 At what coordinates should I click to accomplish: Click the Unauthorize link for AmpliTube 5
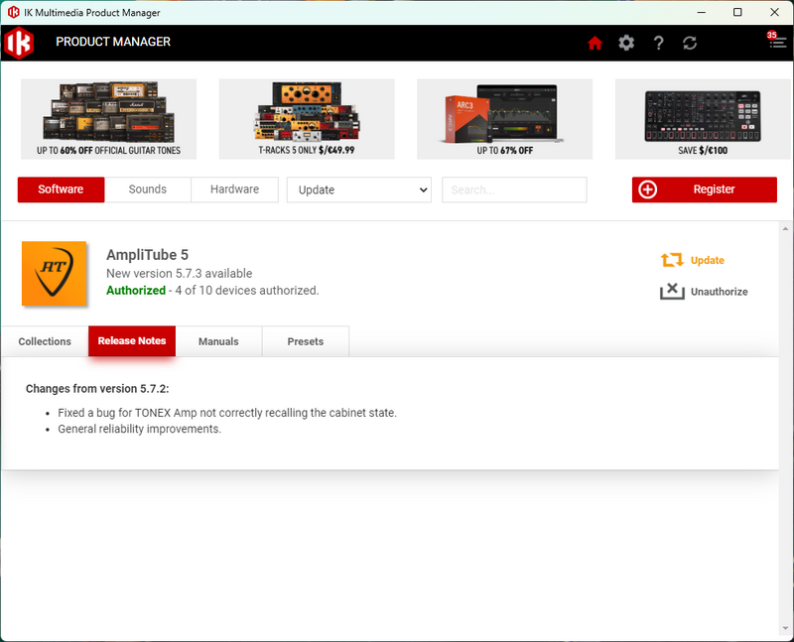click(719, 292)
